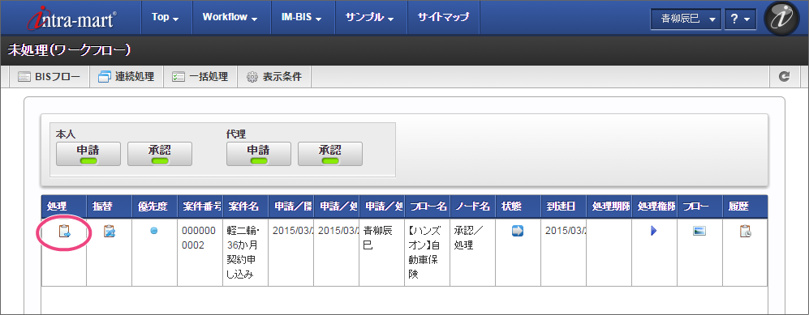Expand the Workflow dropdown menu
Viewport: 809px width, 315px height.
point(230,17)
